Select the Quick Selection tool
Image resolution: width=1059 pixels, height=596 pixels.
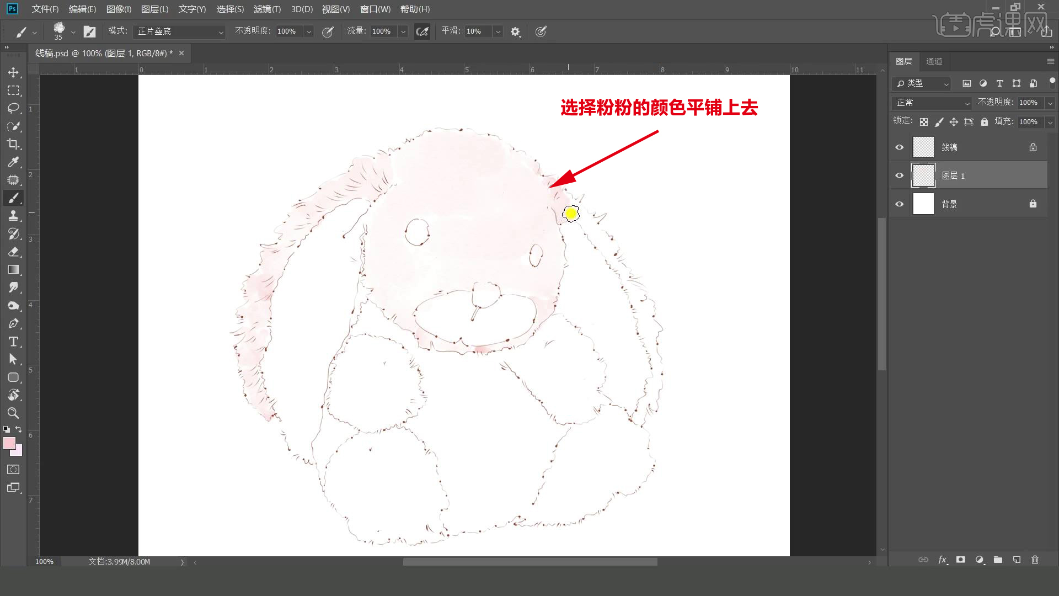13,126
